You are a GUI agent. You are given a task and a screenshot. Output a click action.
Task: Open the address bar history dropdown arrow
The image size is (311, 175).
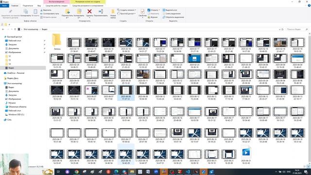point(280,29)
